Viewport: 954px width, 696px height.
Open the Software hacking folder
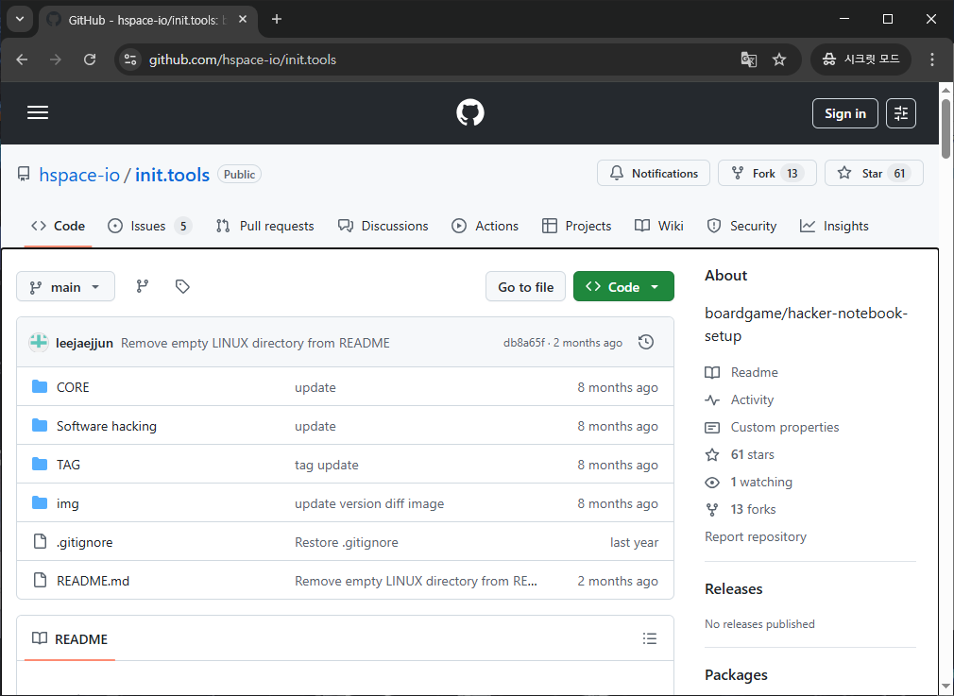107,426
